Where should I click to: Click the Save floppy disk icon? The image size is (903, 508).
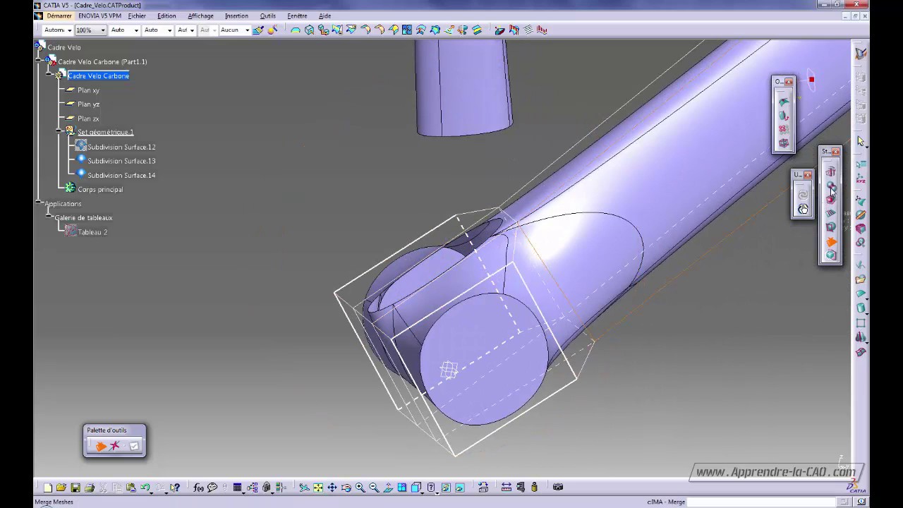click(x=75, y=488)
